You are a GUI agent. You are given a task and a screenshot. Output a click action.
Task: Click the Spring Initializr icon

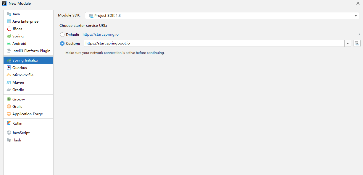tap(9, 60)
